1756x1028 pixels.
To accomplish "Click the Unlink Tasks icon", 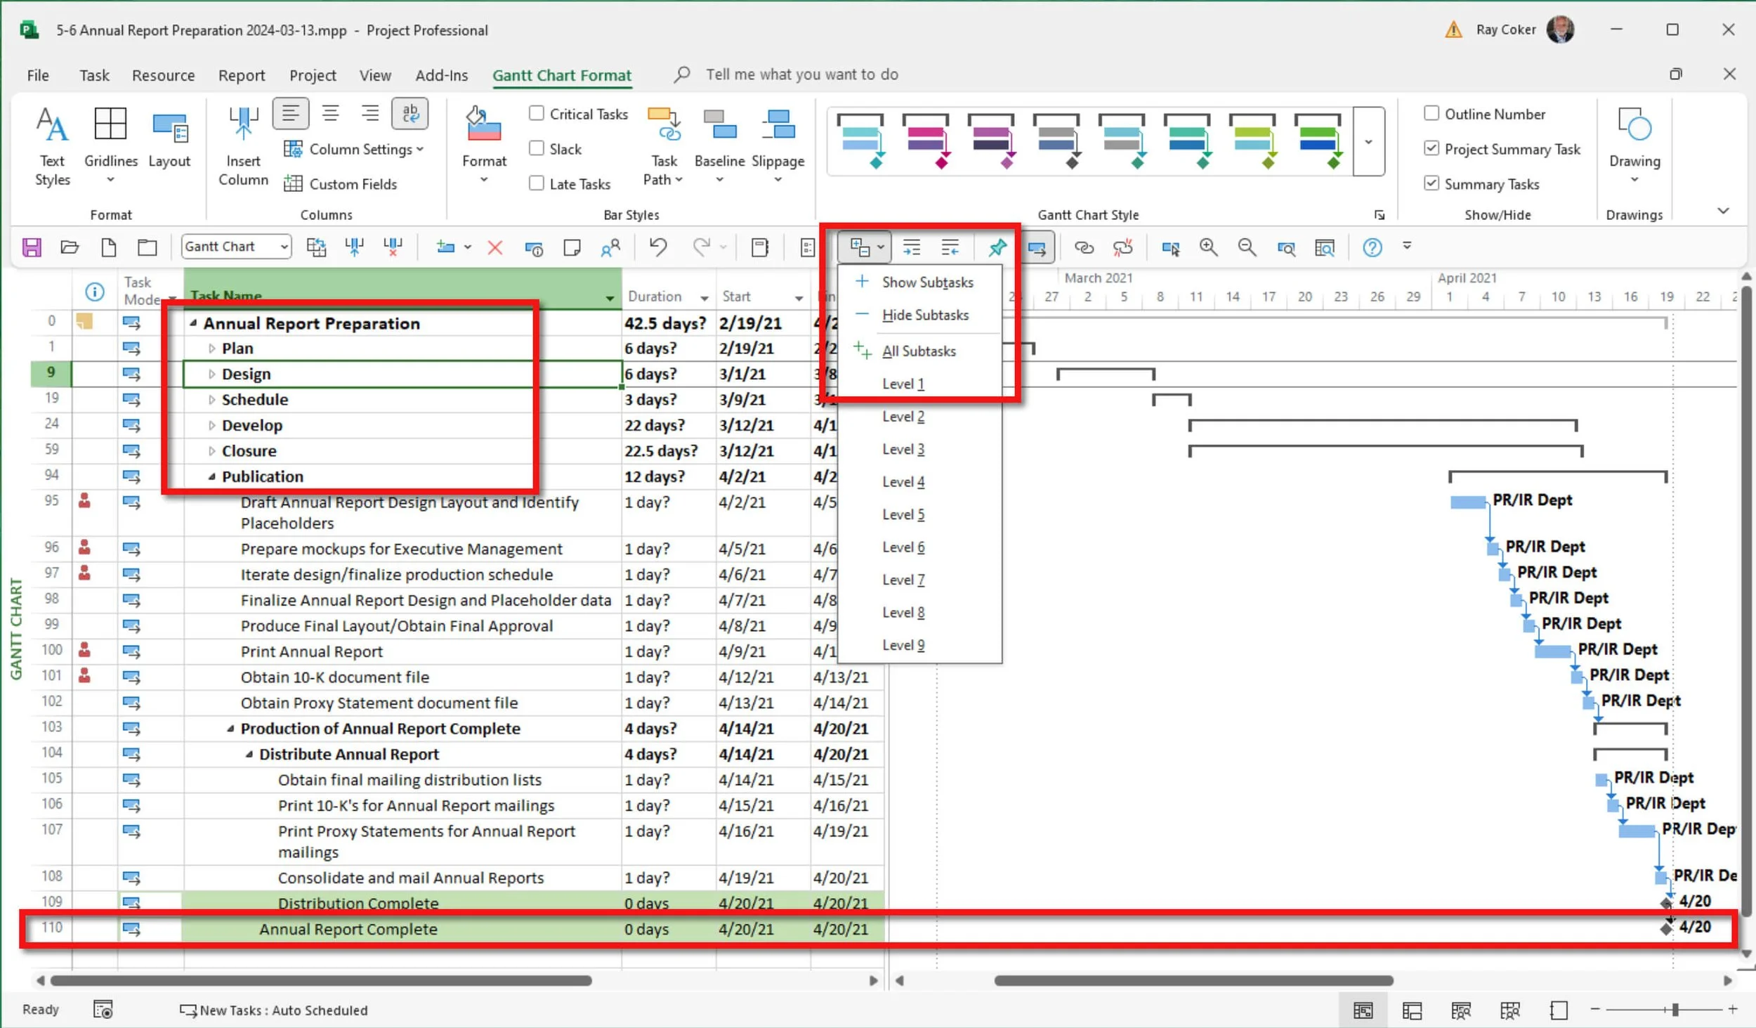I will [x=1122, y=247].
